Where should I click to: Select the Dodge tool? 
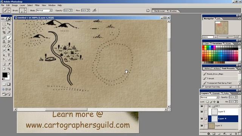pyautogui.click(x=9, y=50)
